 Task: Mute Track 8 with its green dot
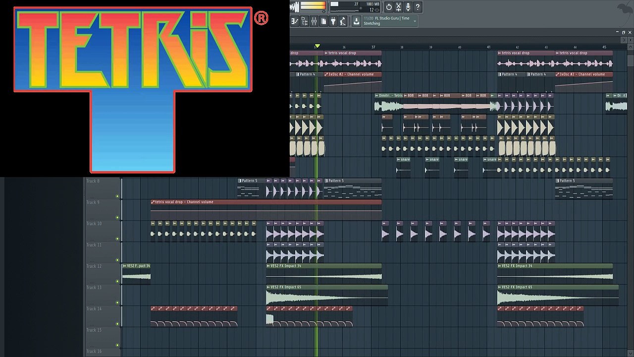(117, 196)
